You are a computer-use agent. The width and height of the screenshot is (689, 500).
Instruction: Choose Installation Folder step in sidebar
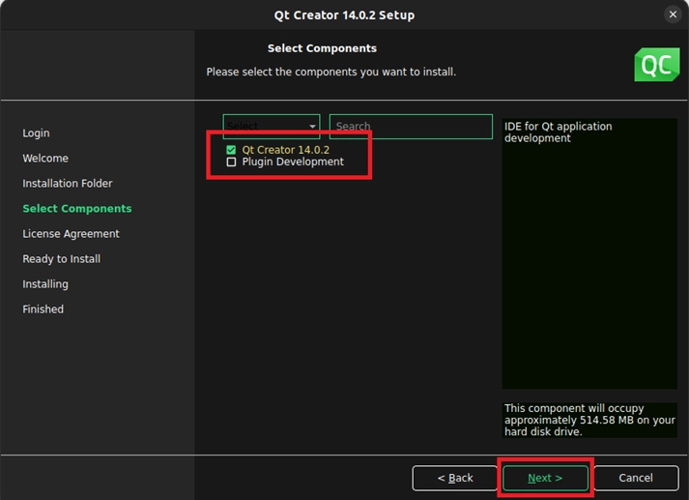click(x=68, y=184)
